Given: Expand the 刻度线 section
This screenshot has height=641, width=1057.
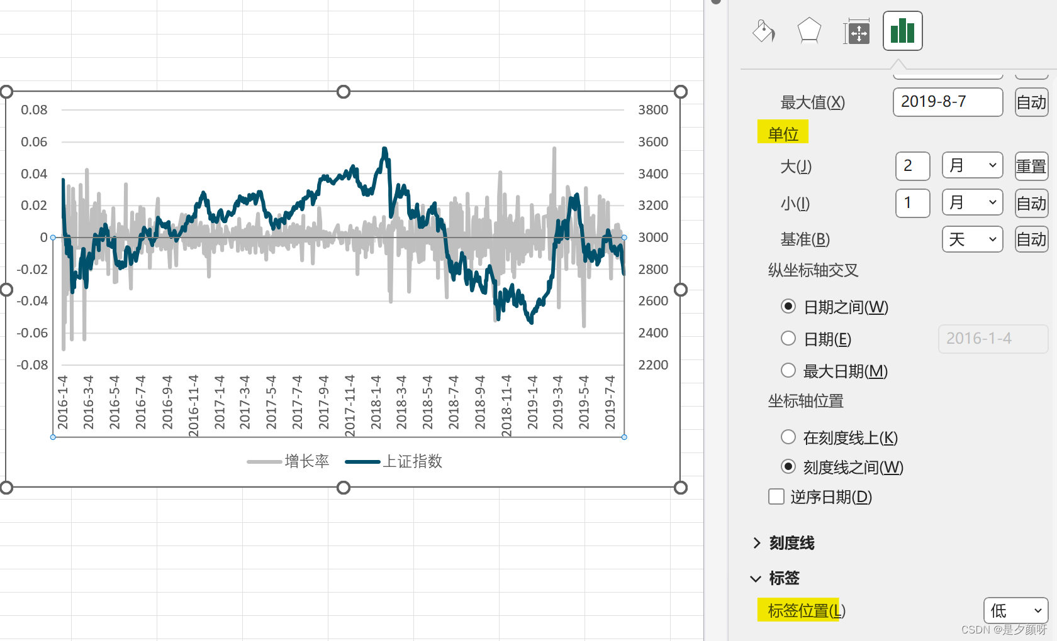Looking at the screenshot, I should click(x=784, y=543).
